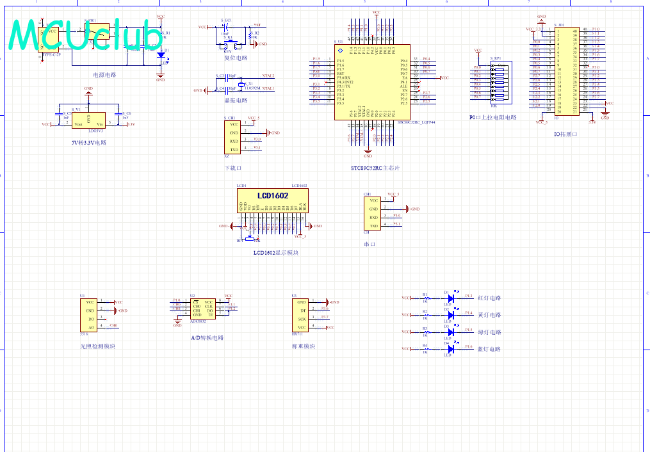650x452 pixels.
Task: Select the LDO3V3 voltage regulator symbol
Action: click(89, 120)
